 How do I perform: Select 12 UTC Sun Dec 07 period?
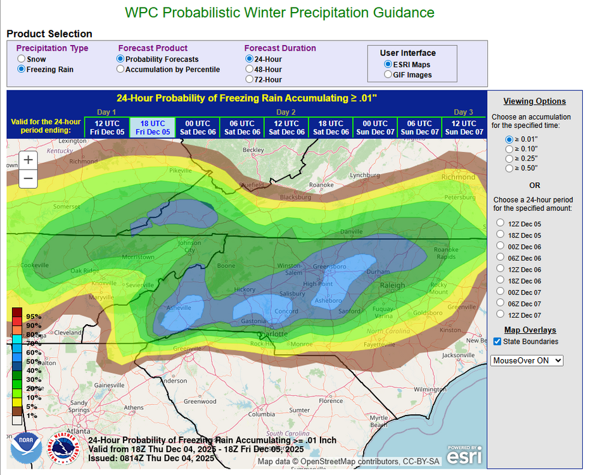coord(464,127)
